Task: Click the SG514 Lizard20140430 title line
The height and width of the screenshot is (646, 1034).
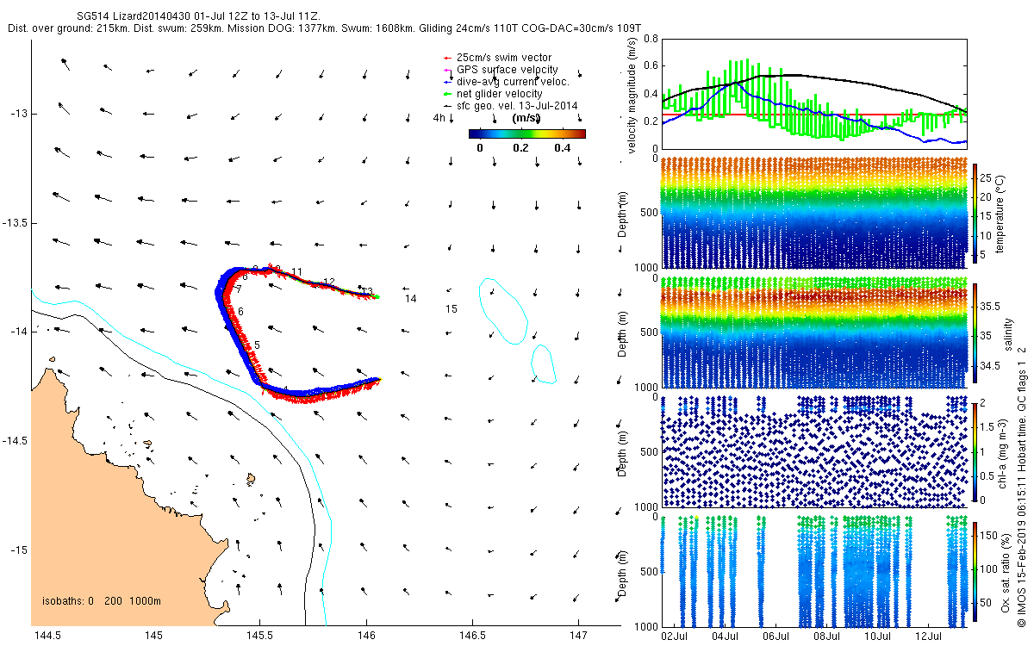Action: [x=199, y=16]
